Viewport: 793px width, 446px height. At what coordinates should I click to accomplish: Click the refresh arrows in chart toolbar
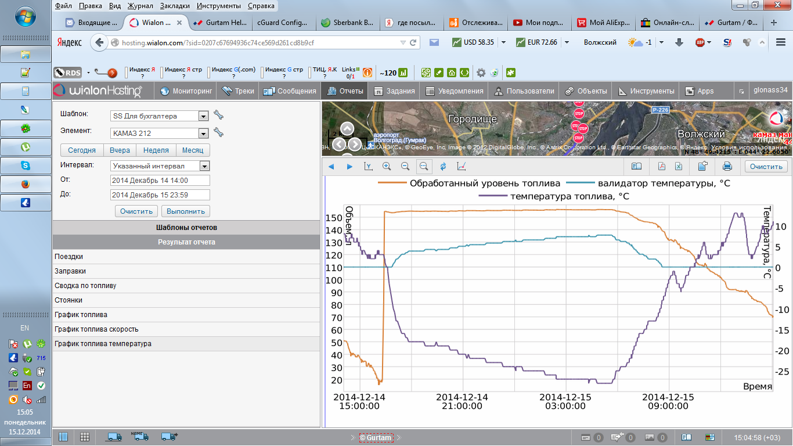(x=443, y=167)
